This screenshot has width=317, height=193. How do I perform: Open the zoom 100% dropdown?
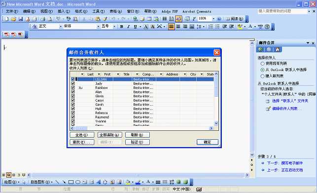point(213,19)
